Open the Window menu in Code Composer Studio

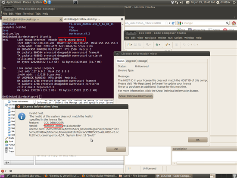click(x=189, y=38)
